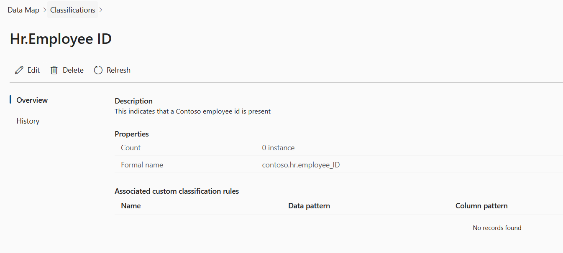This screenshot has height=253, width=563.
Task: Click the contoso.hr.employee_ID formal name value
Action: point(301,165)
